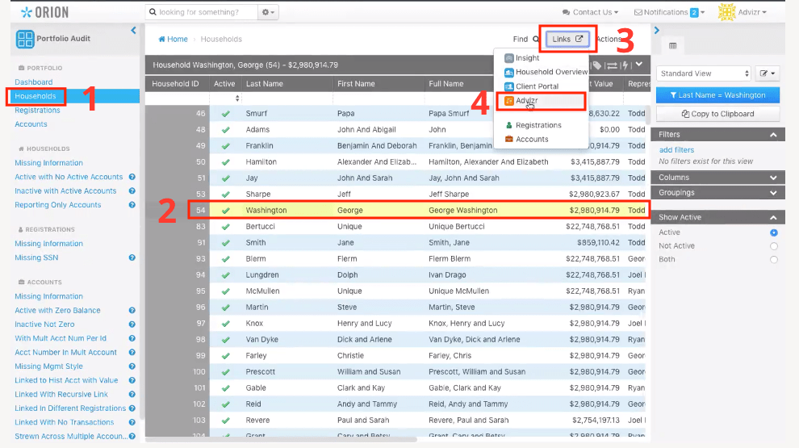Open the Contact Us dropdown

[x=590, y=12]
